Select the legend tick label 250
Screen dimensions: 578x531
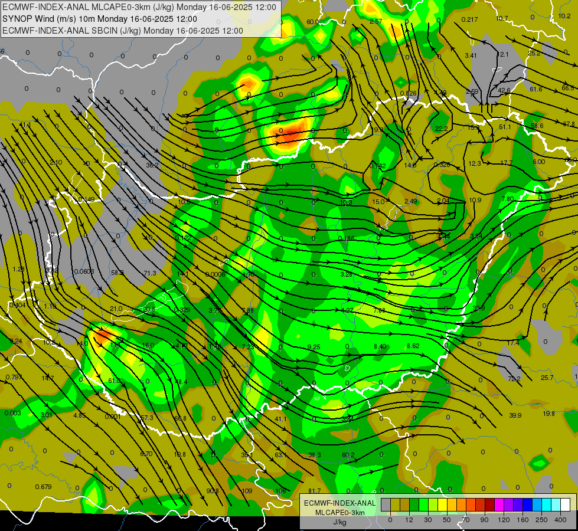click(541, 520)
